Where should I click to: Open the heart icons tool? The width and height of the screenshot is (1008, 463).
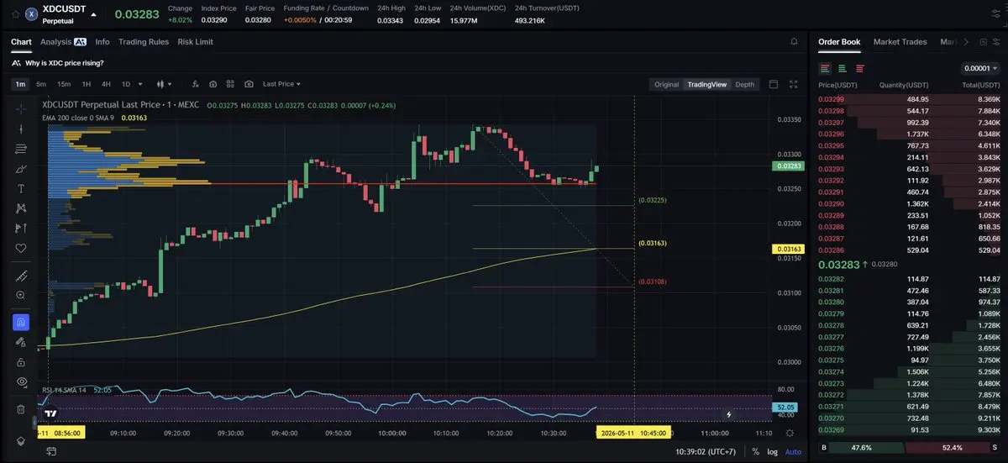pyautogui.click(x=21, y=248)
